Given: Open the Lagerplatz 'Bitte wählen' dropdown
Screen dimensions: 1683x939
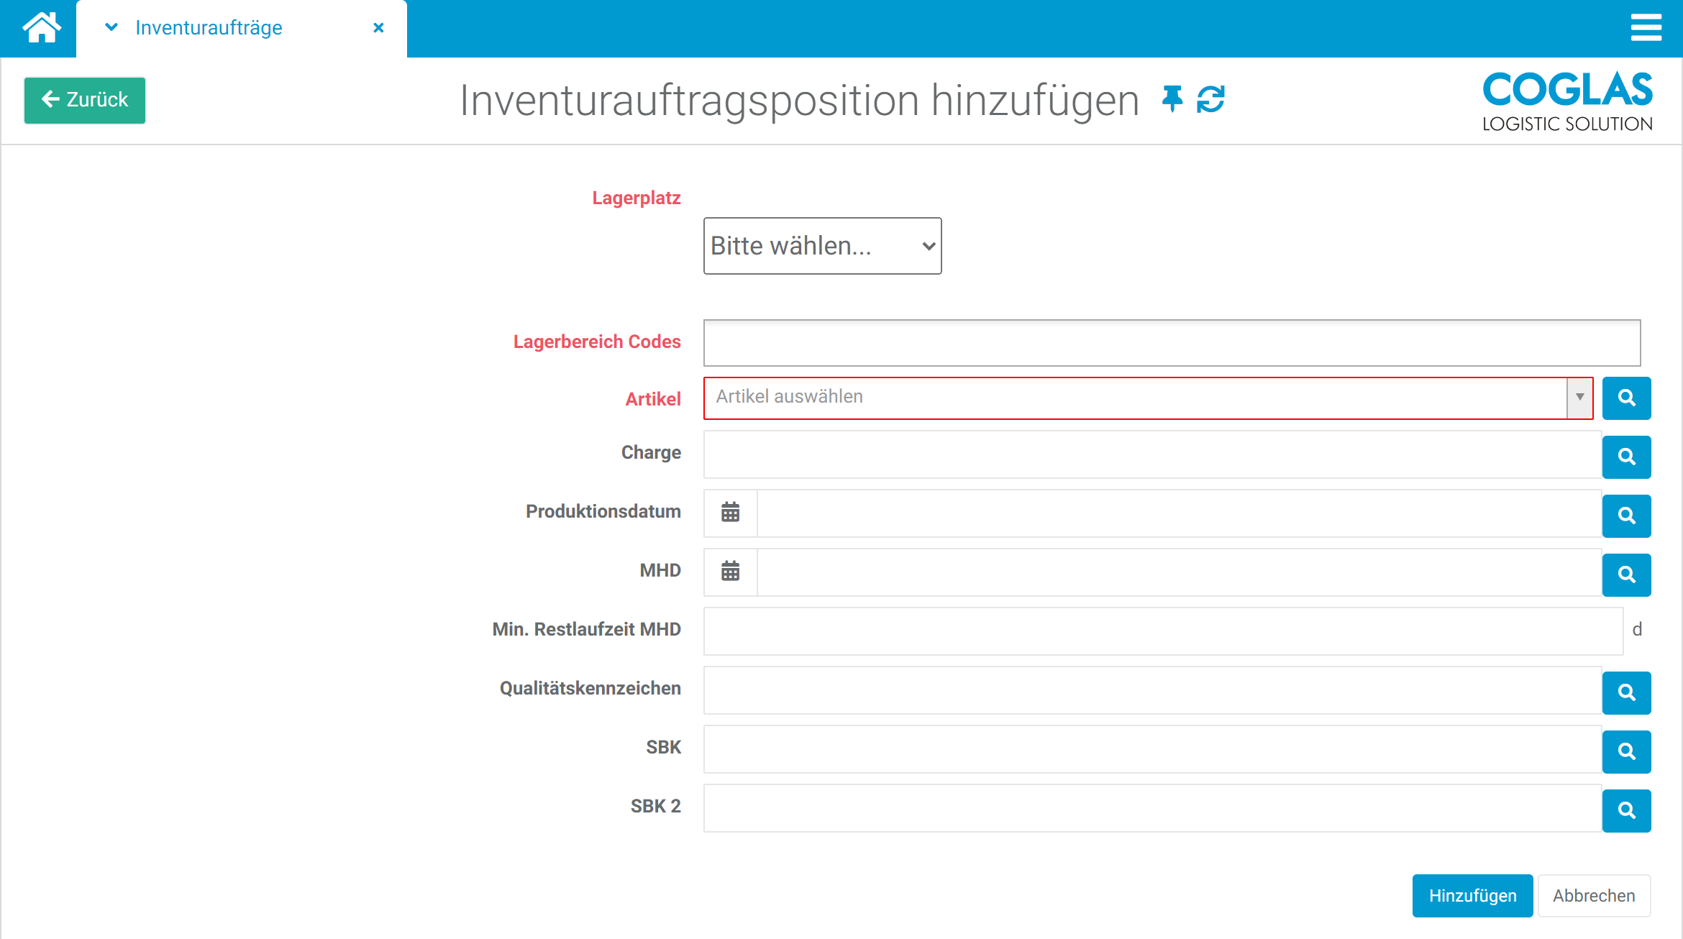Looking at the screenshot, I should (x=822, y=246).
